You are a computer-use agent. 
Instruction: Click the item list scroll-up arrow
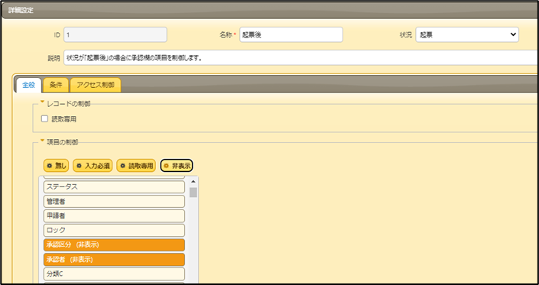point(193,181)
